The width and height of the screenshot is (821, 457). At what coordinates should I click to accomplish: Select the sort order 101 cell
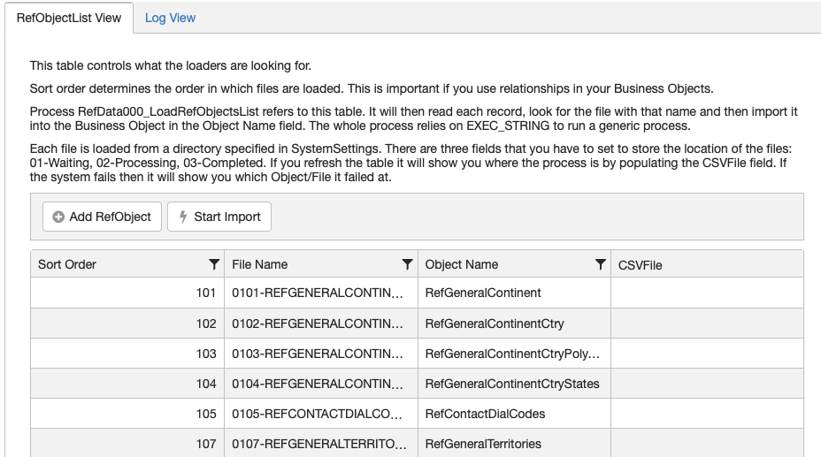point(127,293)
